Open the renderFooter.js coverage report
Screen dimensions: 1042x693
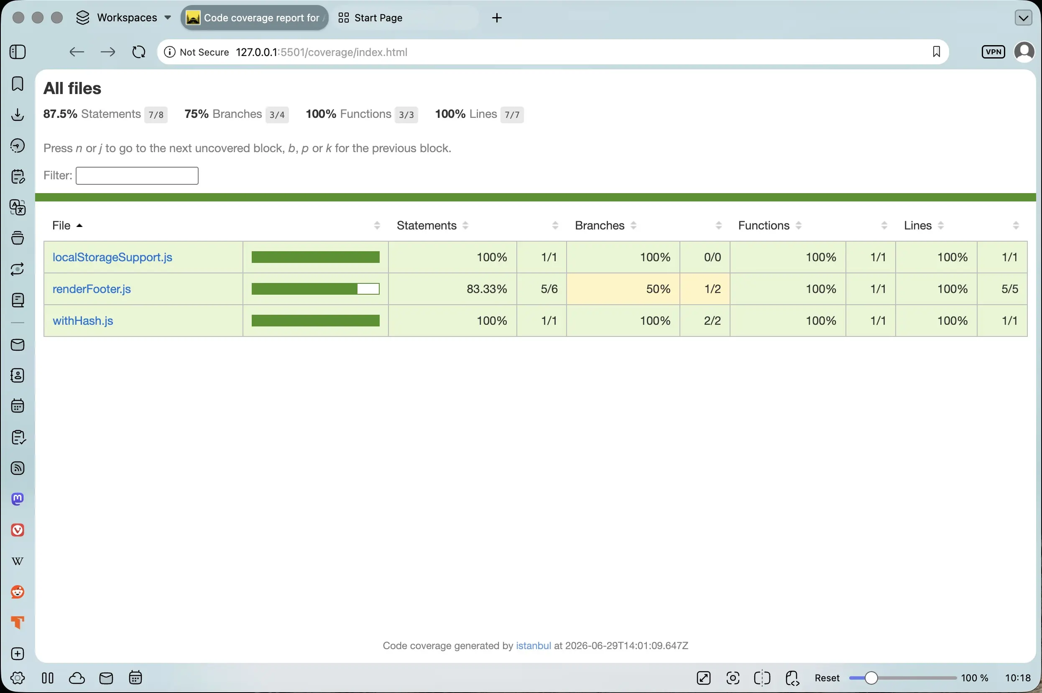(92, 289)
